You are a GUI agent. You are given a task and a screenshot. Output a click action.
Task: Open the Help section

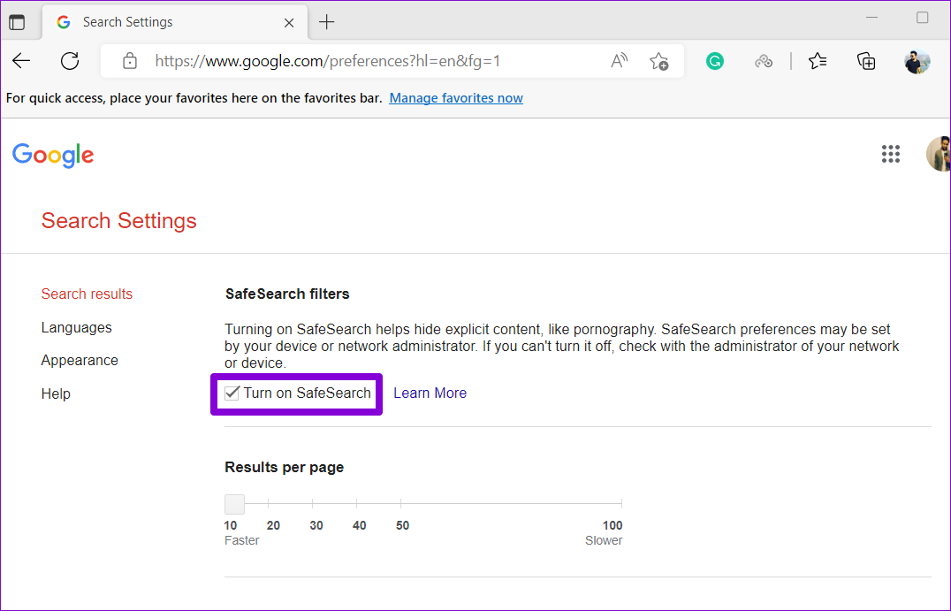[56, 393]
